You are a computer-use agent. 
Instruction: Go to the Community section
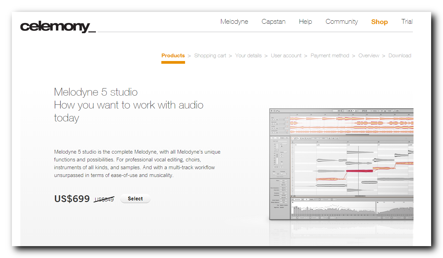[x=342, y=22]
